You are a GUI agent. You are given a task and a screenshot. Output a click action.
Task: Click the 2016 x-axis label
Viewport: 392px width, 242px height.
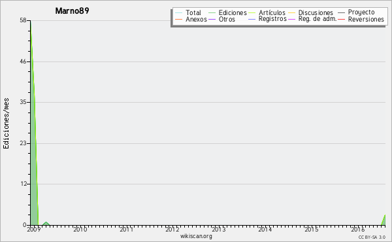tap(358, 229)
